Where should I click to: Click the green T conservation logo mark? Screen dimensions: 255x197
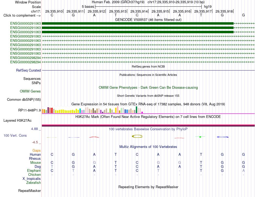200,137
